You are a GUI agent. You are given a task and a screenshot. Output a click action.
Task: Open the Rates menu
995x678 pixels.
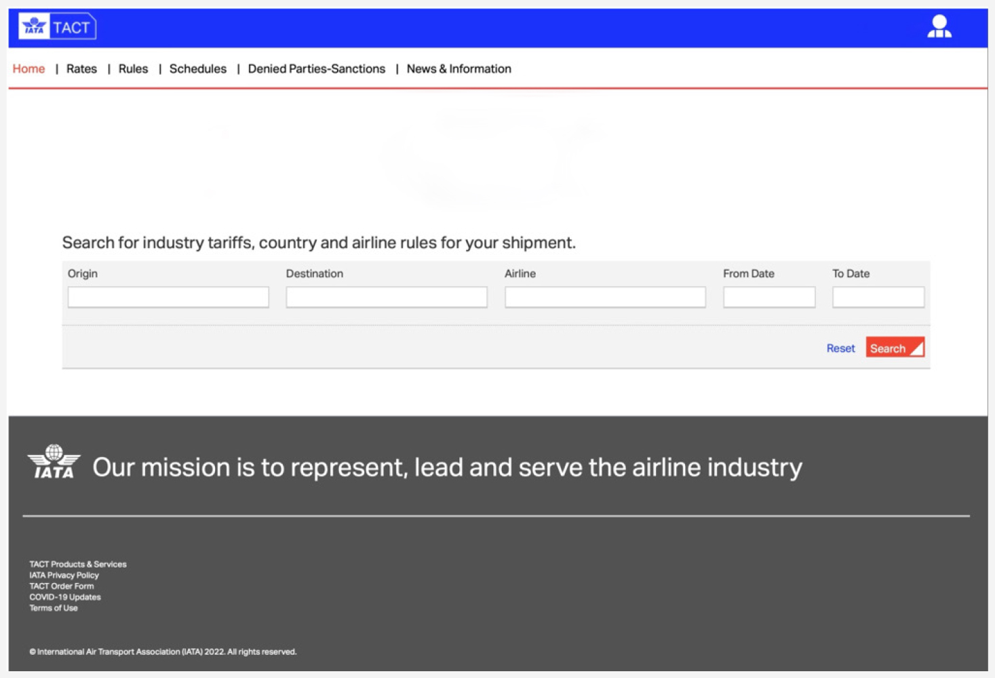point(81,69)
